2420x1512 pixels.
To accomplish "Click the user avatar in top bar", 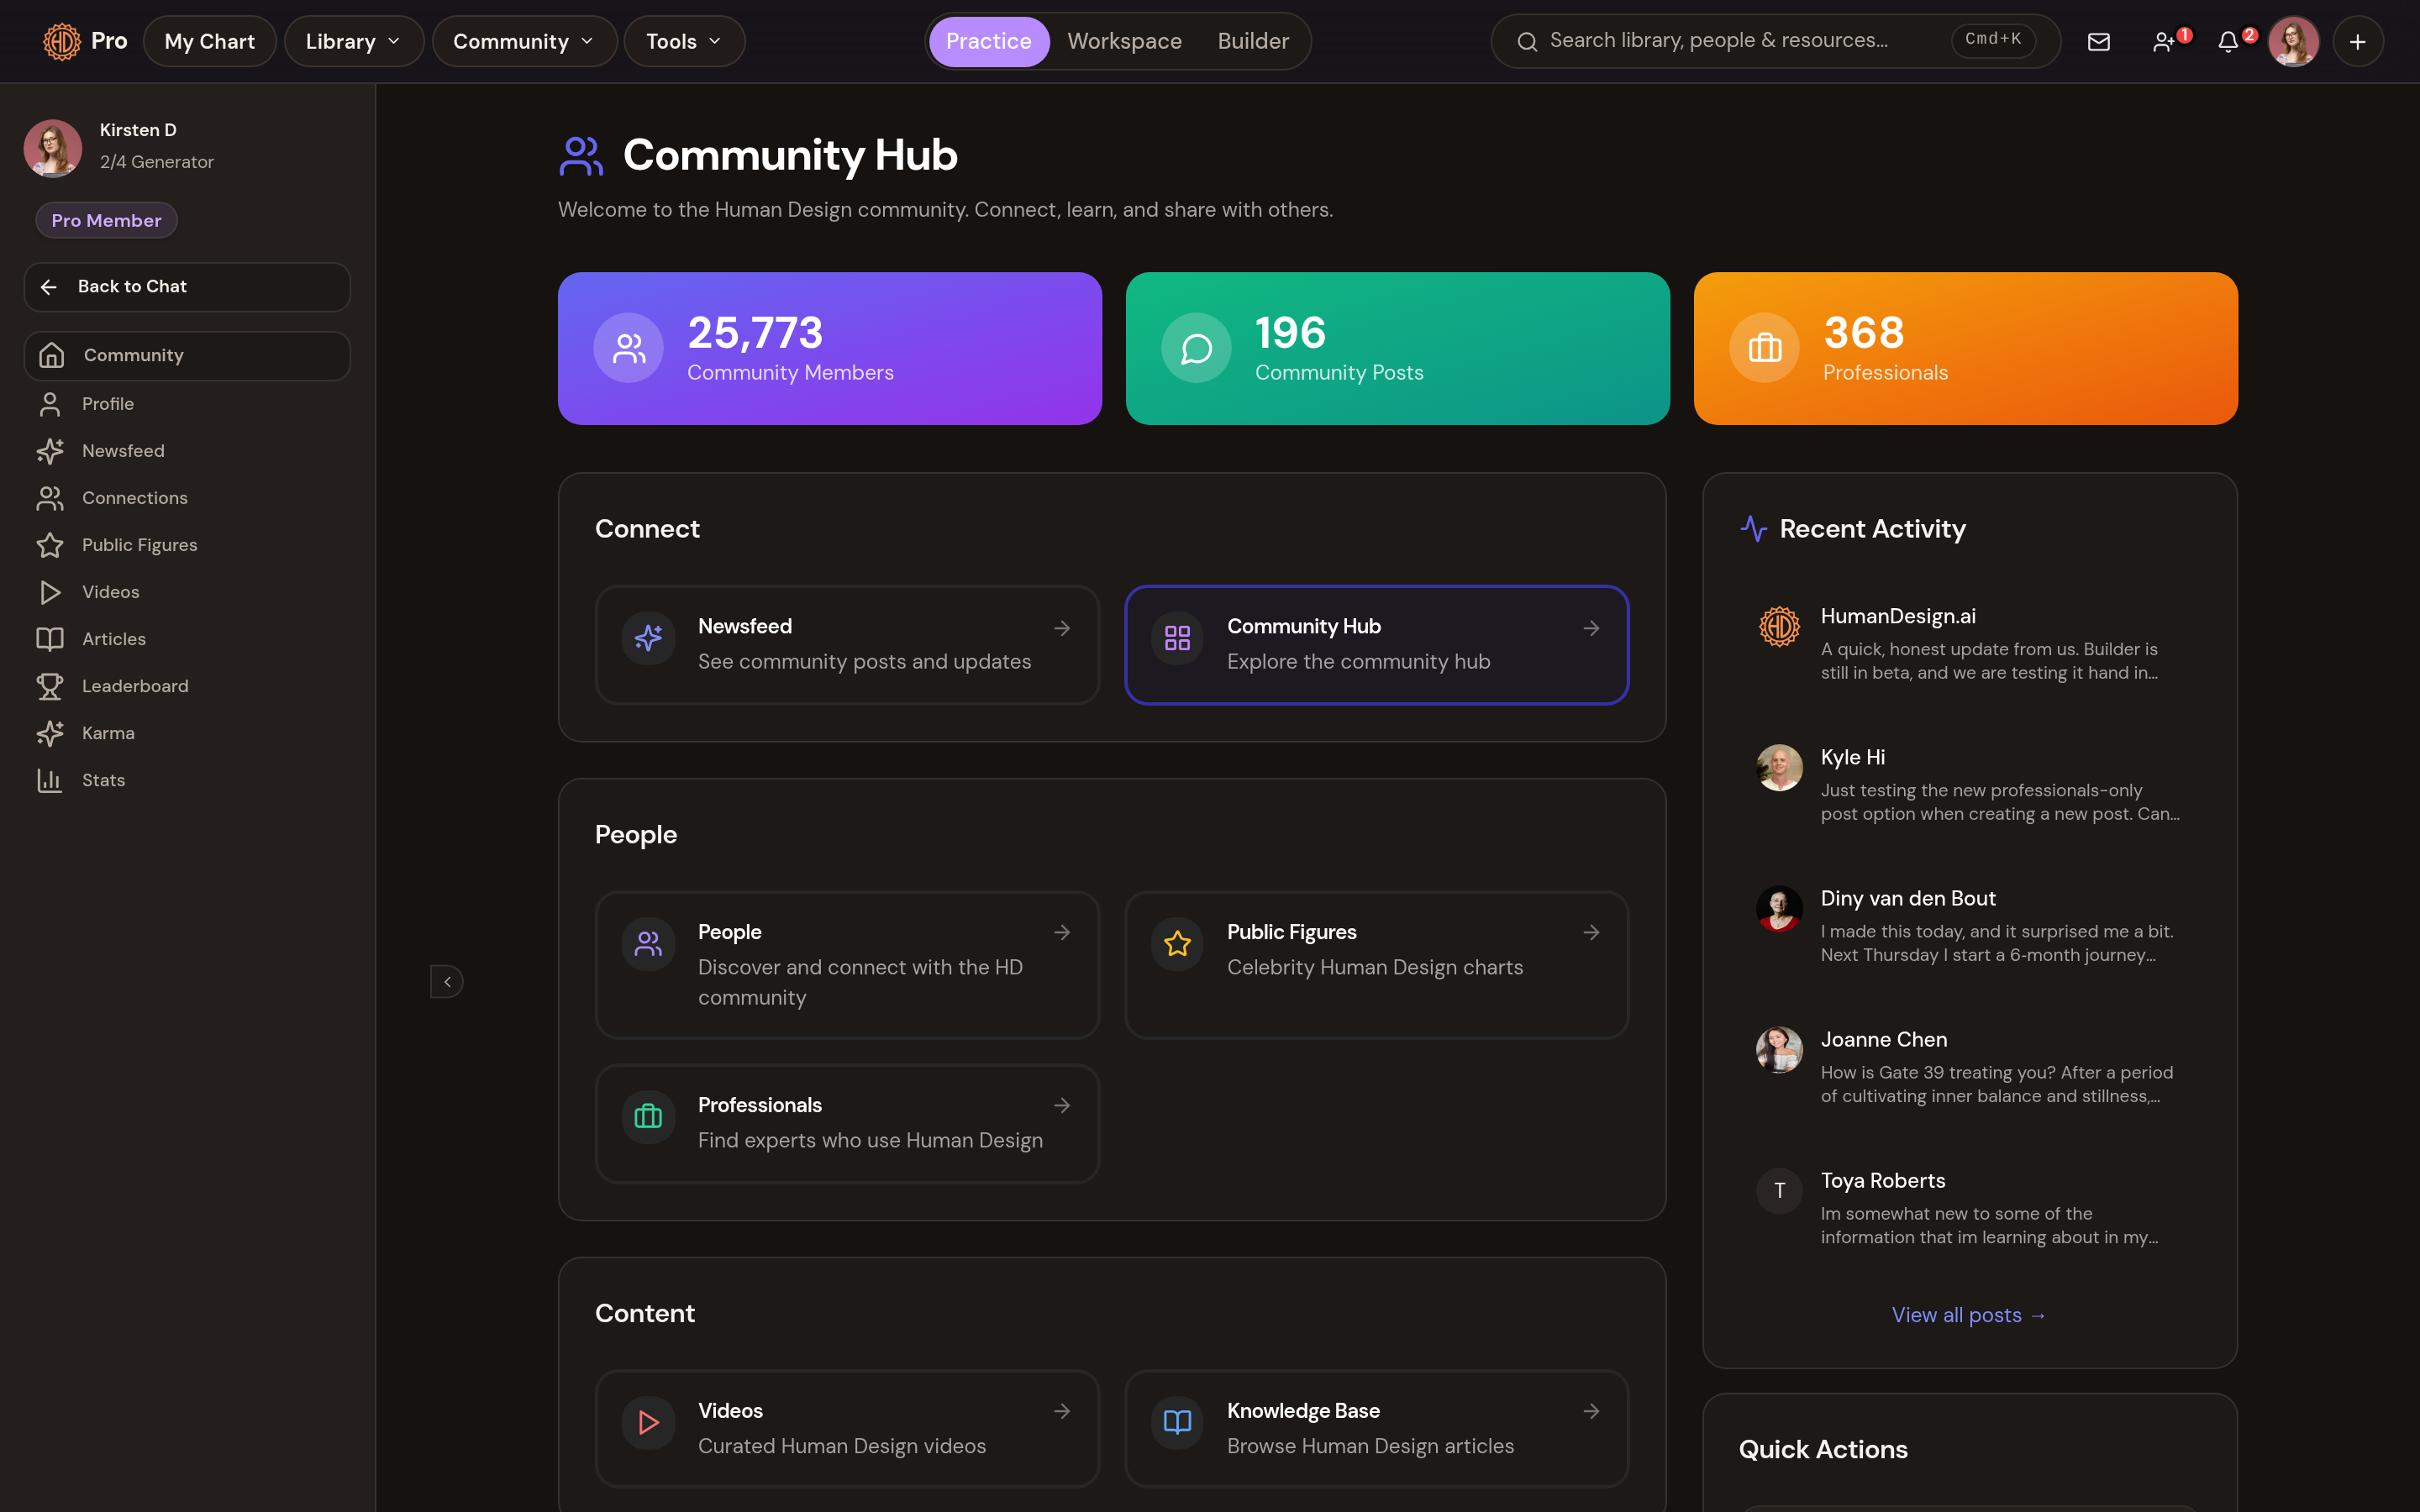I will click(2293, 41).
